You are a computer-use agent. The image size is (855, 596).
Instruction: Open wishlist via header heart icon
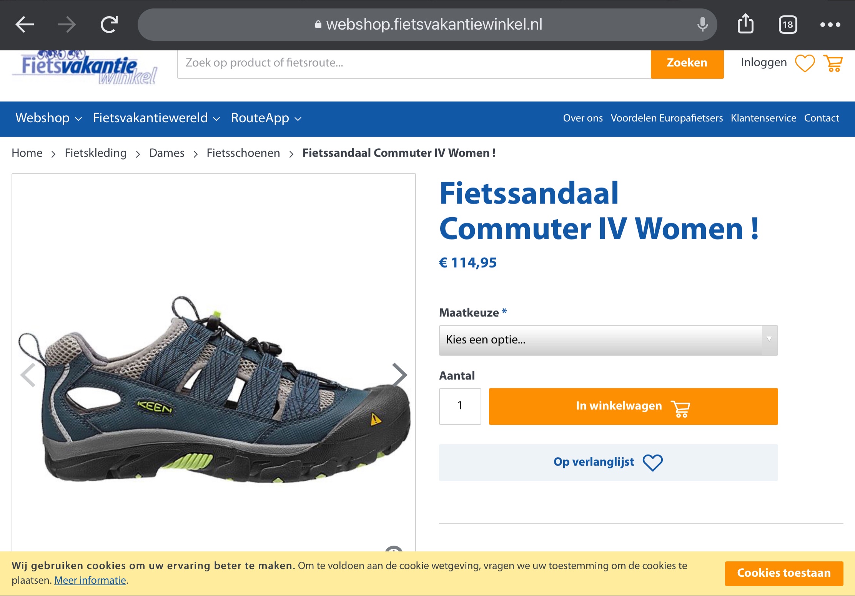pos(805,63)
